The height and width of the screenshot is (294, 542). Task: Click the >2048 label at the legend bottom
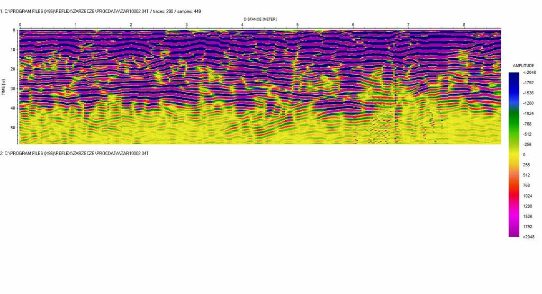[x=528, y=237]
